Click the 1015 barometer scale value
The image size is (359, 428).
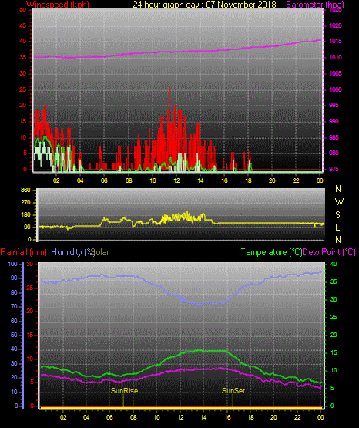pyautogui.click(x=335, y=41)
